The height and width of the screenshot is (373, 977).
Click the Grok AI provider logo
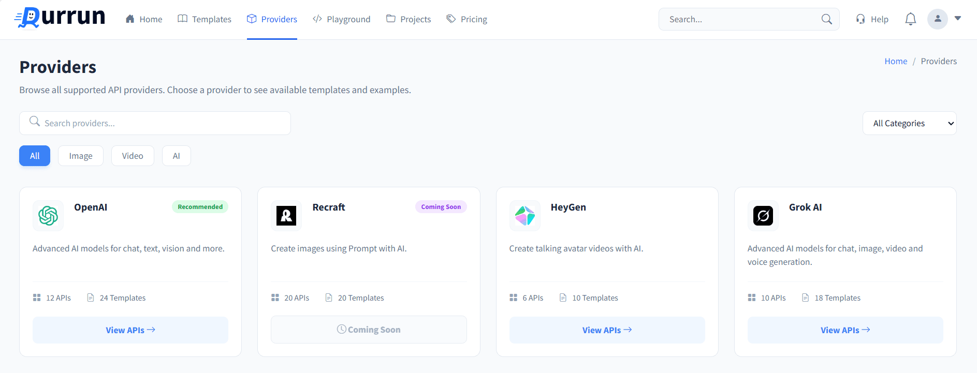coord(763,216)
